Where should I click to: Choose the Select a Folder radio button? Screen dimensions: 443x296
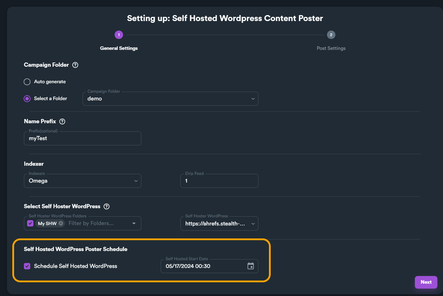(x=27, y=99)
